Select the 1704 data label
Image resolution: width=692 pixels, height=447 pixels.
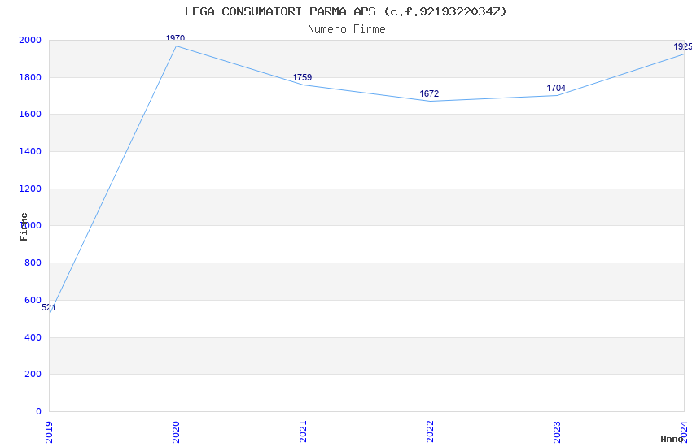pyautogui.click(x=556, y=88)
